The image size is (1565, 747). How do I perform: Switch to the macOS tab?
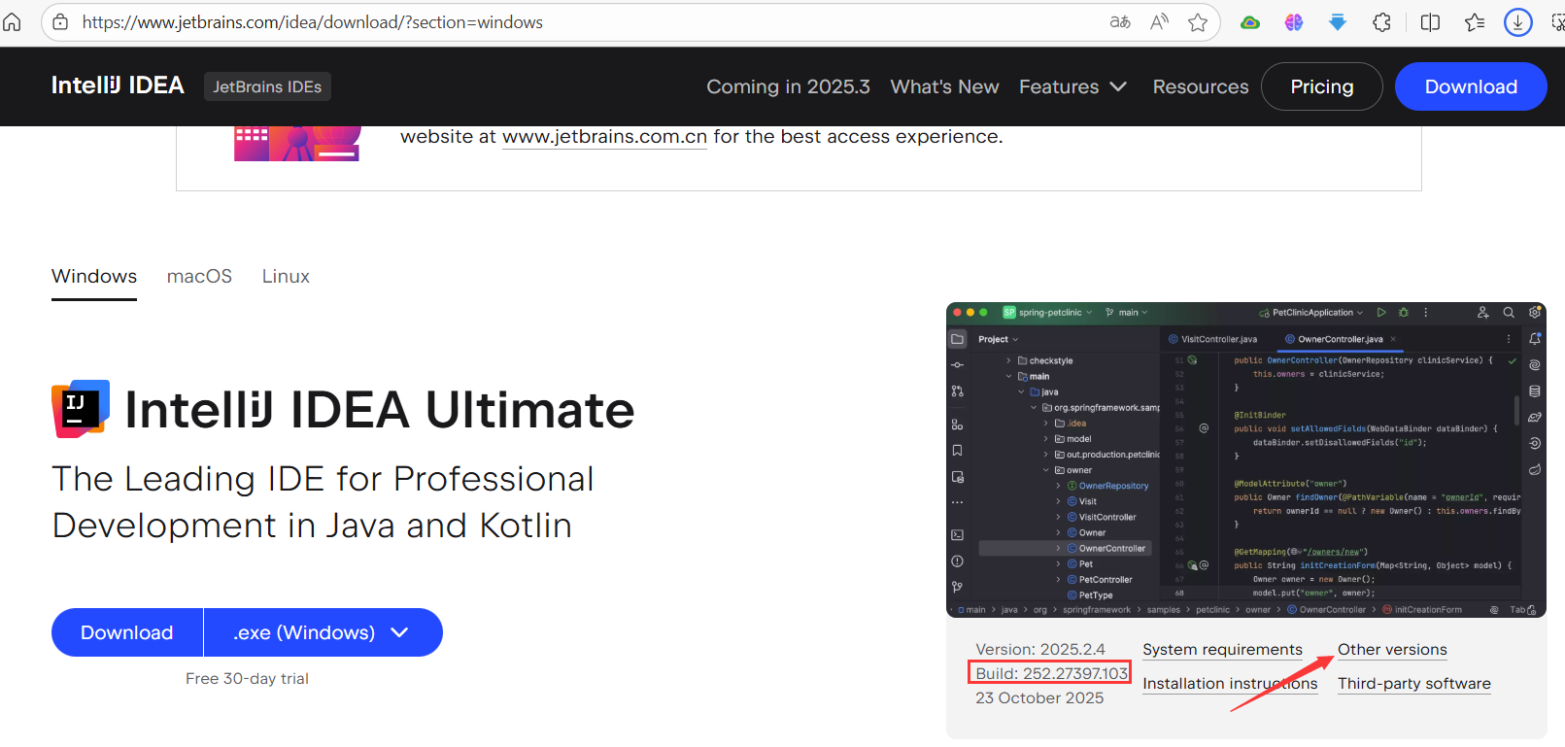pos(199,276)
